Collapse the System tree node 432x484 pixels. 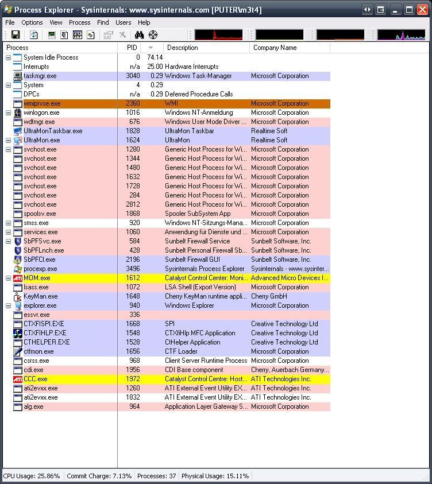point(9,85)
